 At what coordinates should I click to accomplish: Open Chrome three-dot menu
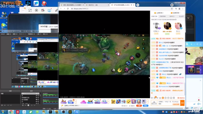tap(183, 9)
